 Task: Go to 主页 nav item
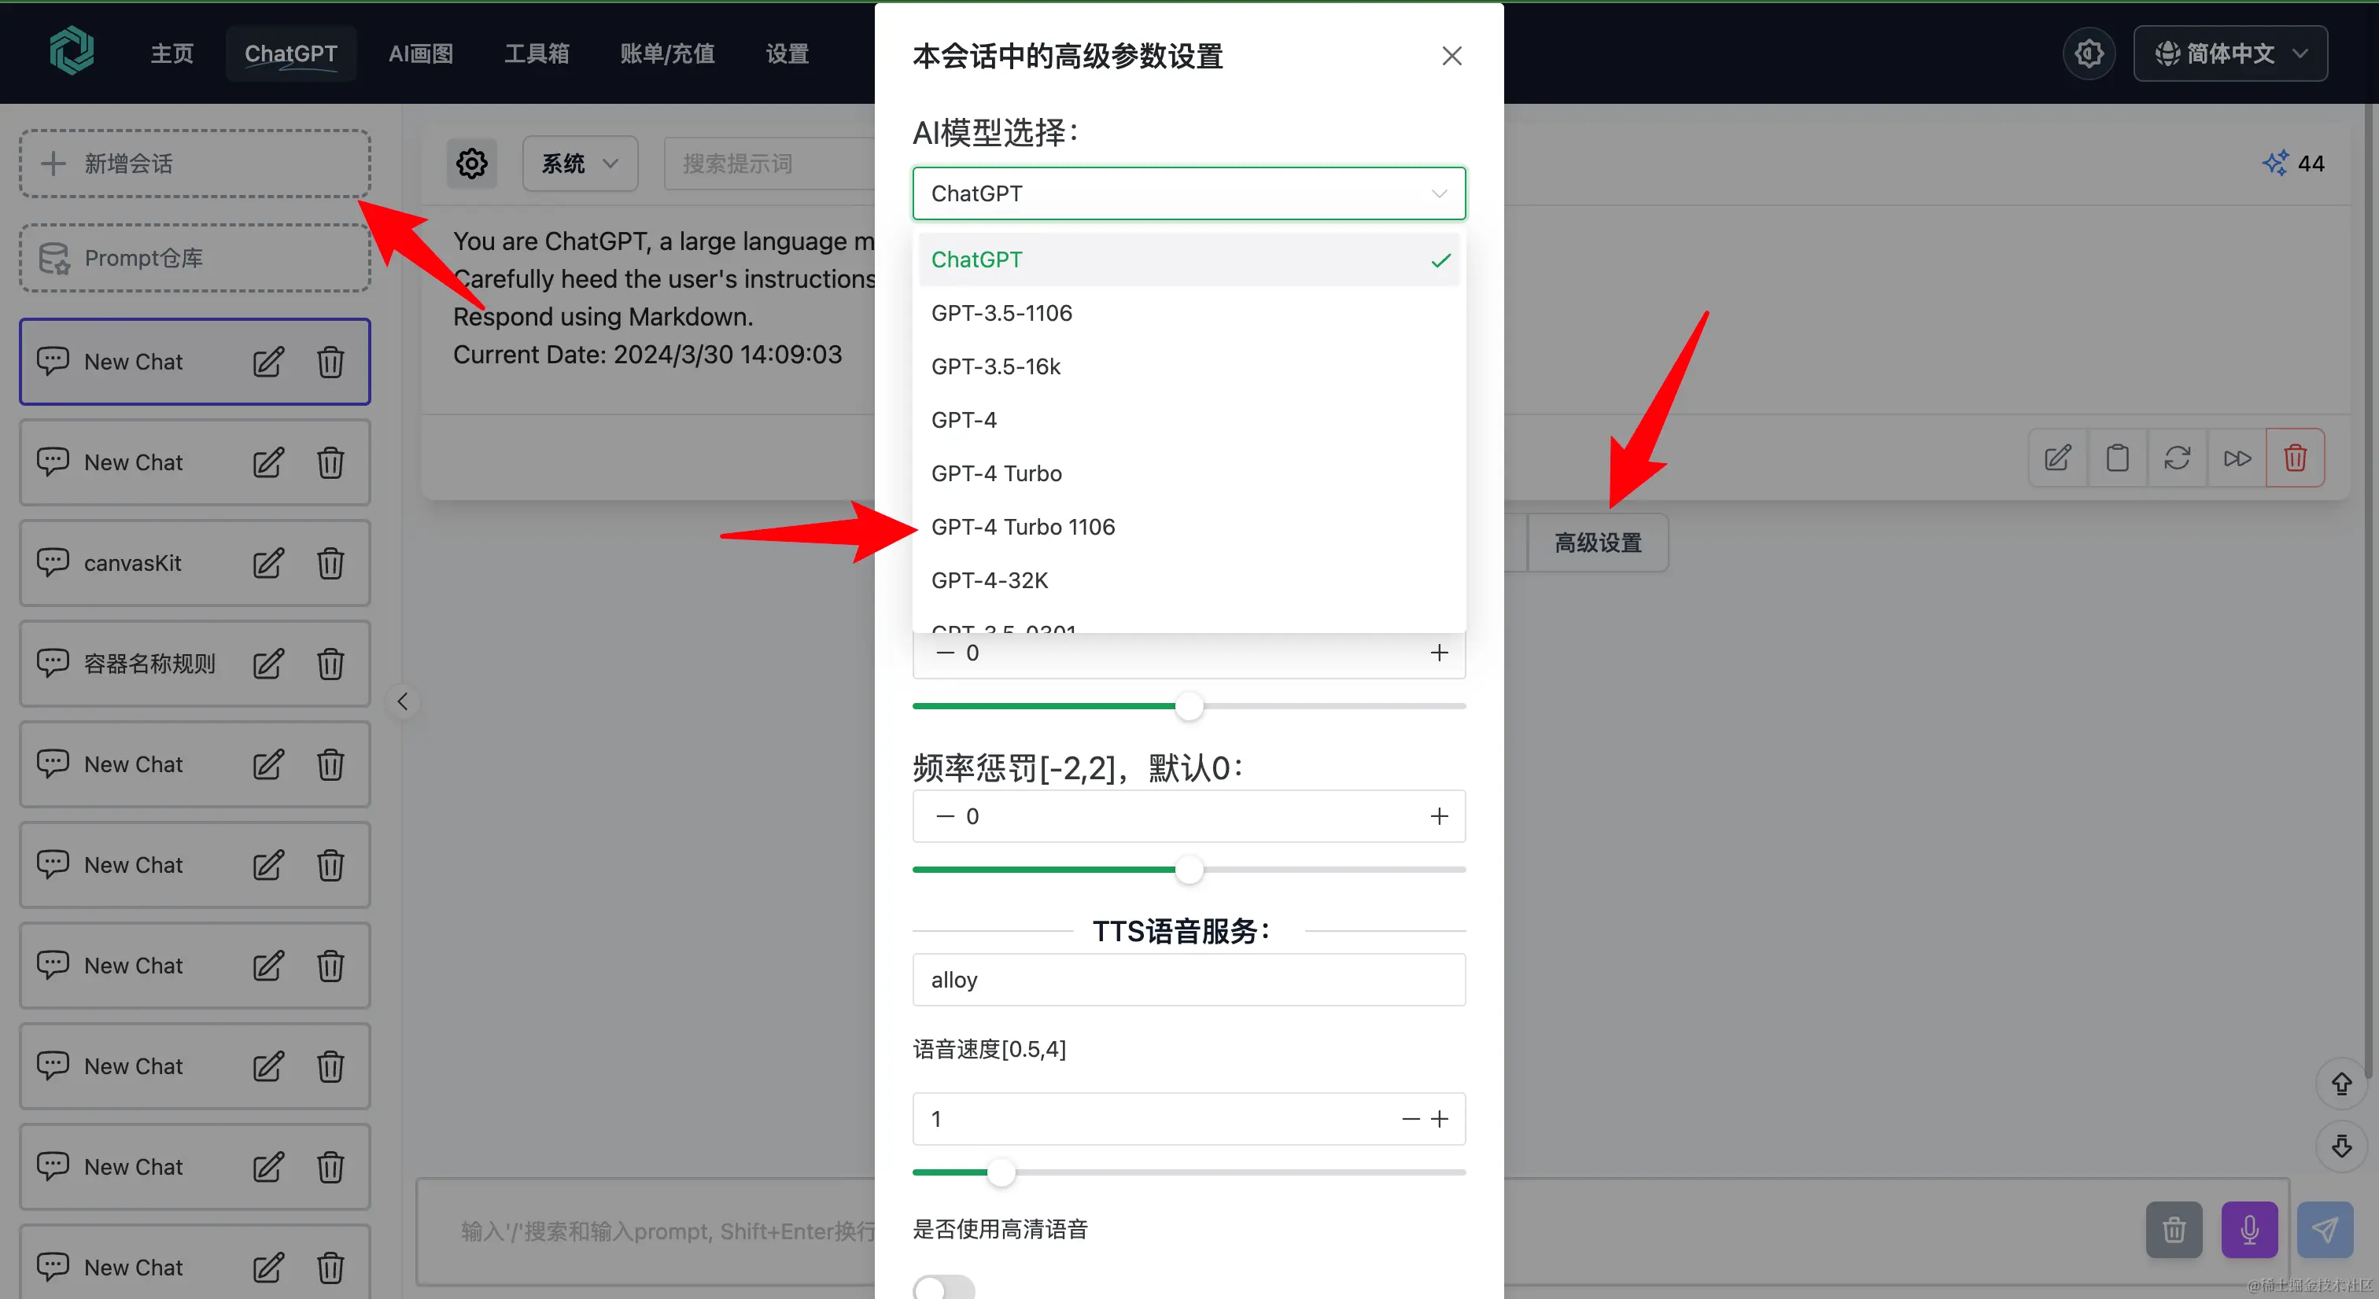(x=172, y=53)
